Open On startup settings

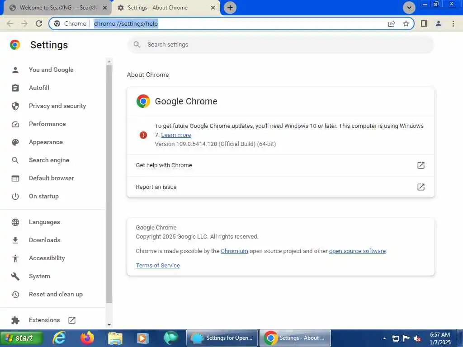[44, 196]
